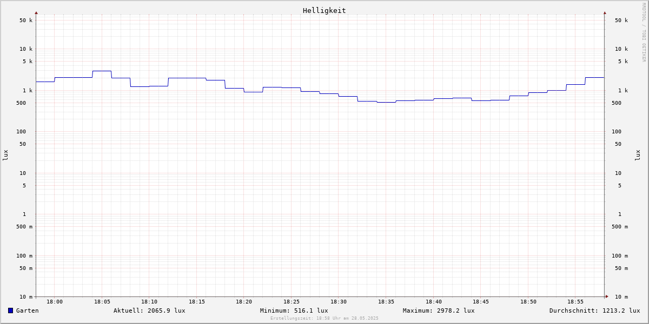Click the right vertical lux axis title
The height and width of the screenshot is (324, 649).
pos(638,156)
